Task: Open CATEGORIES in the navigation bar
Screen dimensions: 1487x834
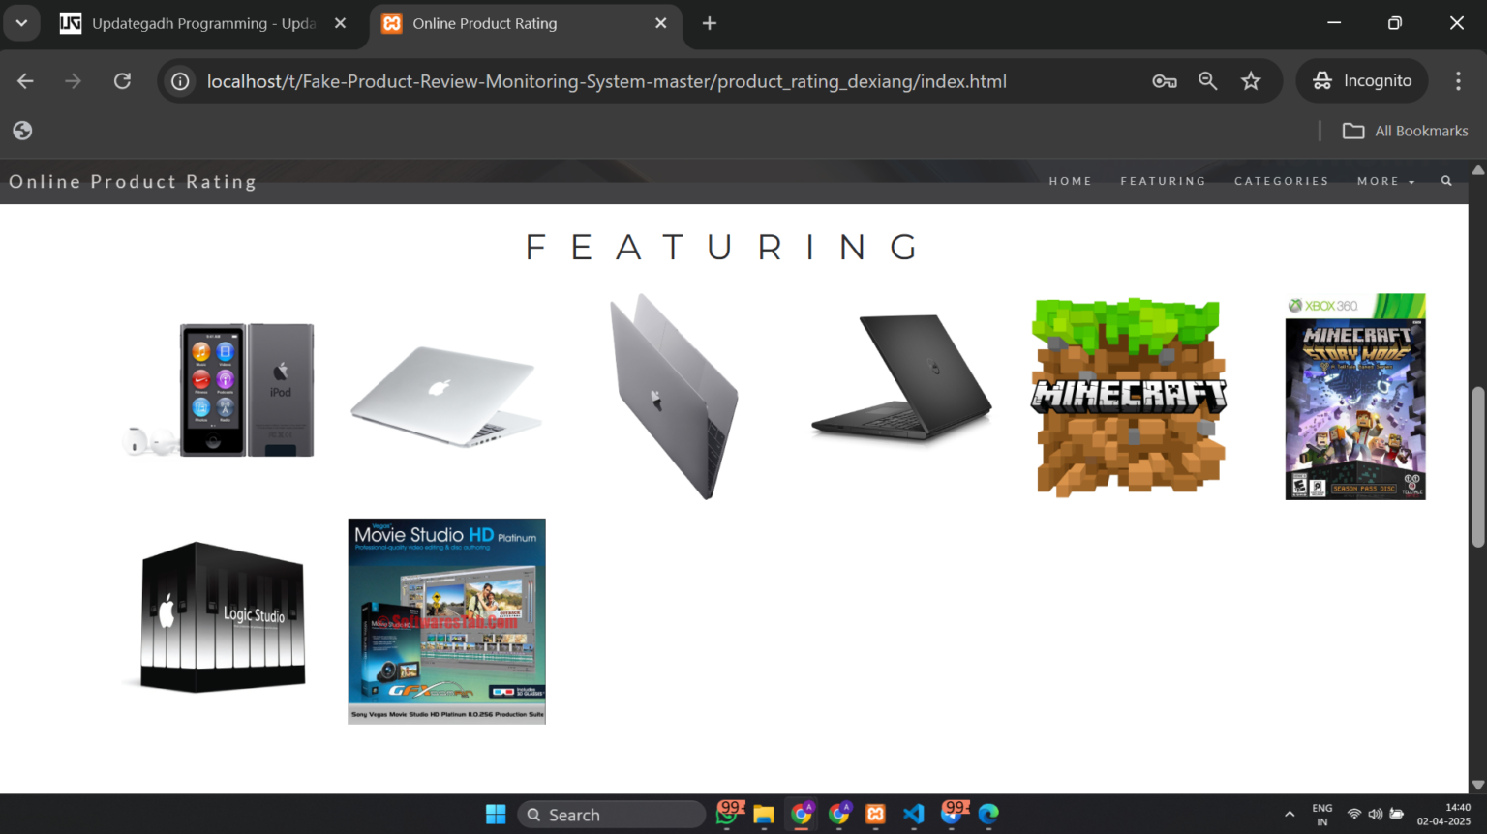Action: (x=1281, y=181)
